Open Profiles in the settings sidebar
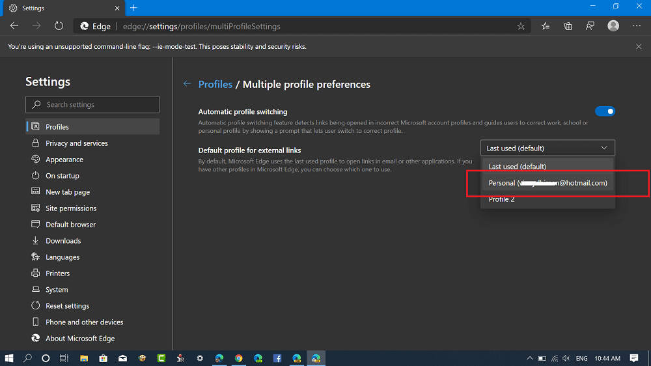Viewport: 651px width, 366px height. 92,127
